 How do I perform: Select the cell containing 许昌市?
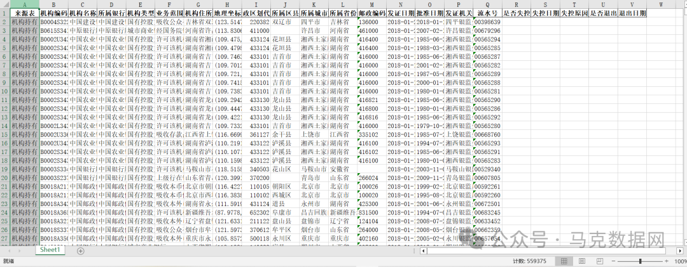tap(314, 30)
